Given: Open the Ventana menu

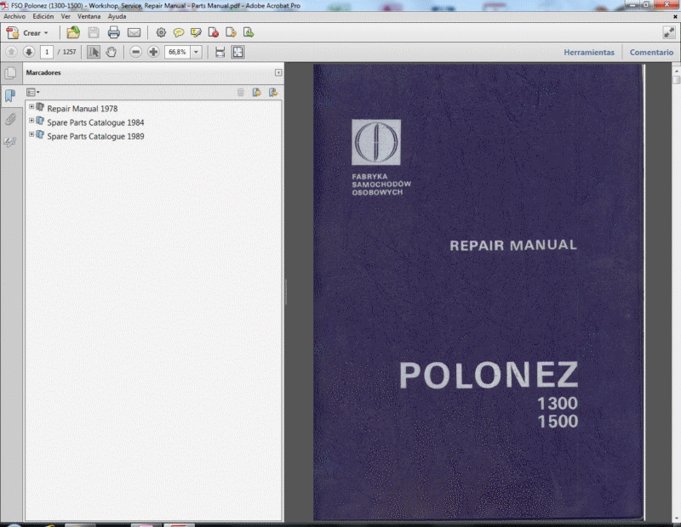Looking at the screenshot, I should (89, 16).
